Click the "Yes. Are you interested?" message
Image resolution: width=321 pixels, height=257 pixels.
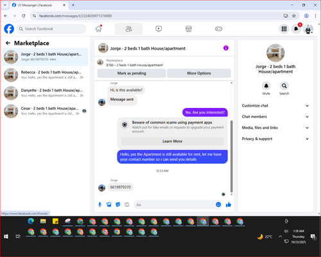pyautogui.click(x=205, y=112)
